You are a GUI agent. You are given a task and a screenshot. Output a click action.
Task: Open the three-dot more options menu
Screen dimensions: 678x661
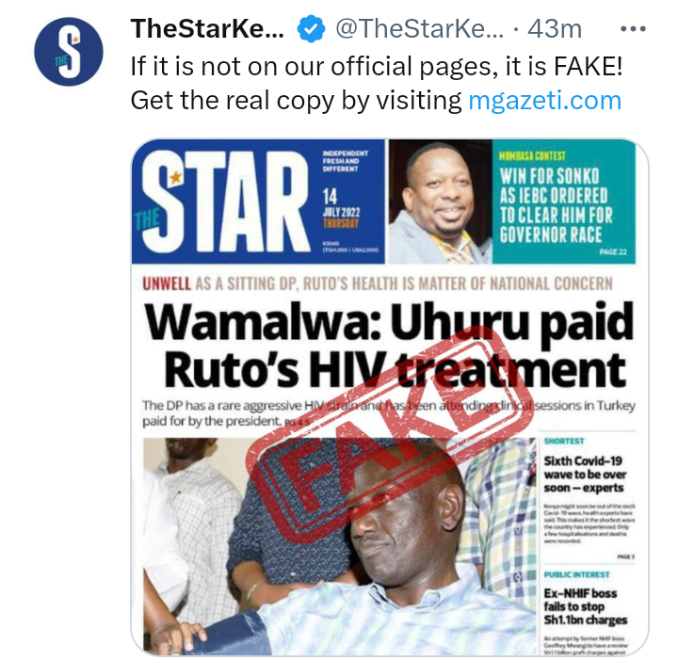tap(633, 29)
